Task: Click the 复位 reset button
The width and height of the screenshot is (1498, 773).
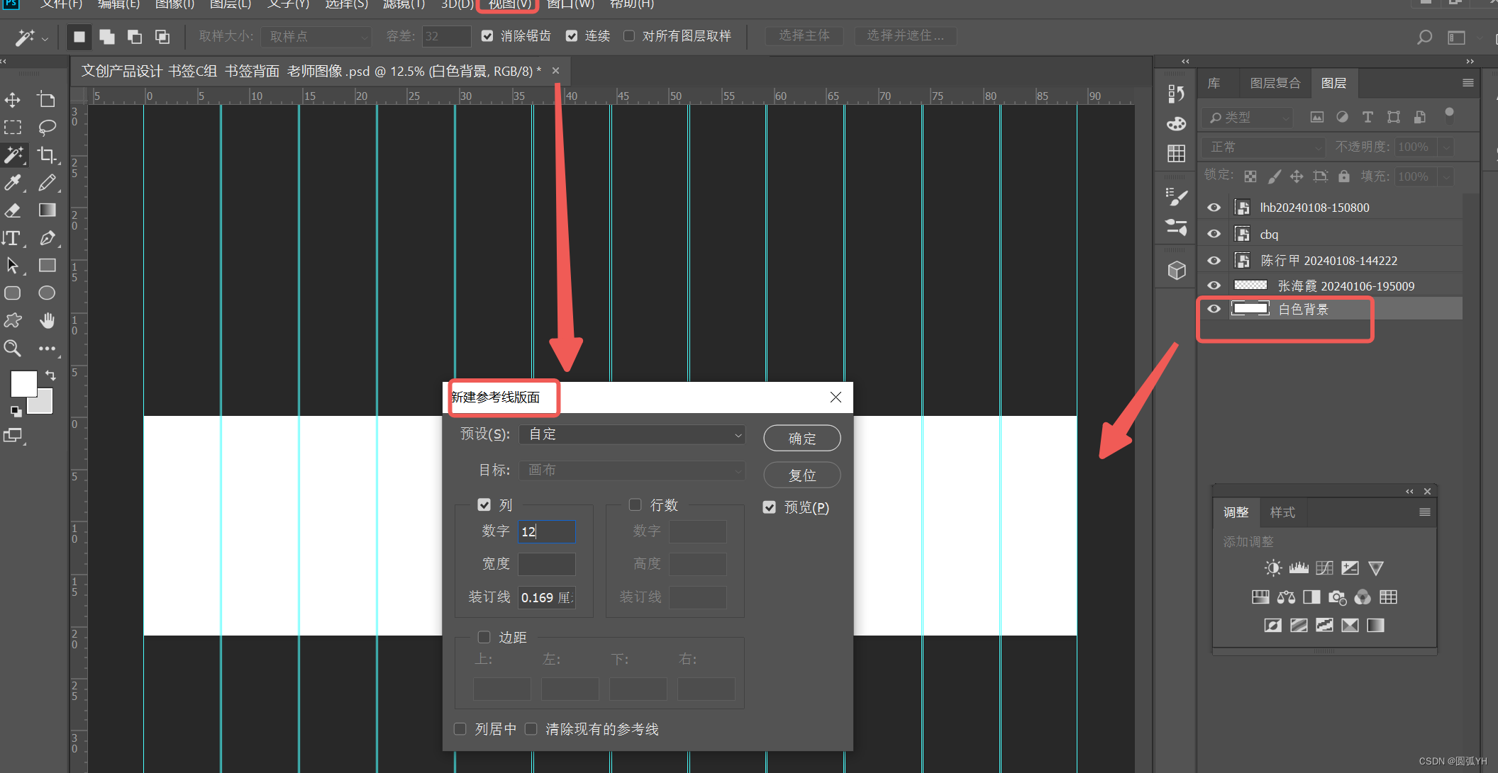Action: pos(801,475)
